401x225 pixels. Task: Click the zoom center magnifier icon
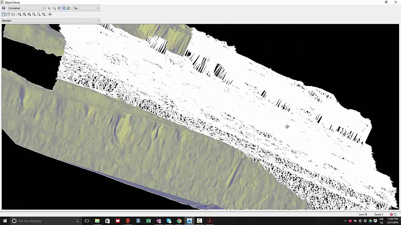pyautogui.click(x=24, y=14)
